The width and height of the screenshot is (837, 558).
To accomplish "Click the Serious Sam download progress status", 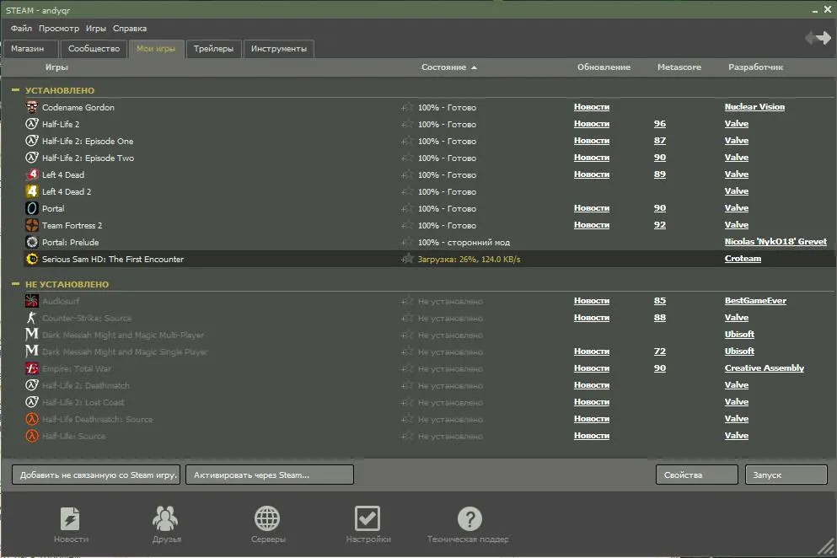I will (469, 259).
